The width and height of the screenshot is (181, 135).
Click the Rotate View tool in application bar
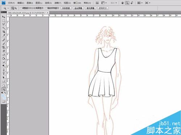(x=132, y=3)
